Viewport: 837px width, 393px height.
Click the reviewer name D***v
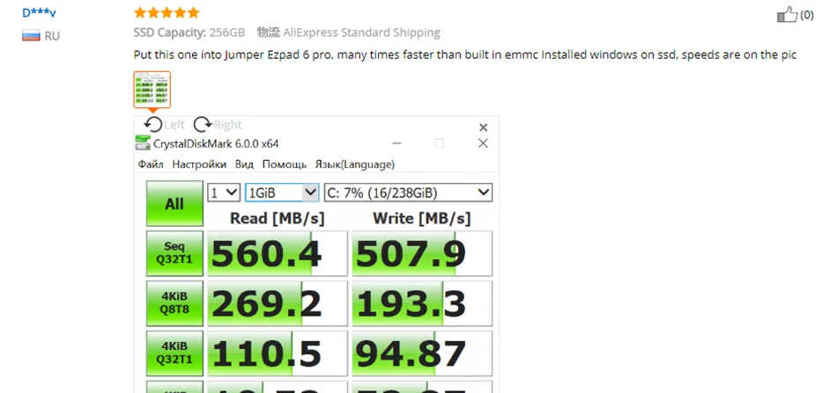[x=39, y=12]
